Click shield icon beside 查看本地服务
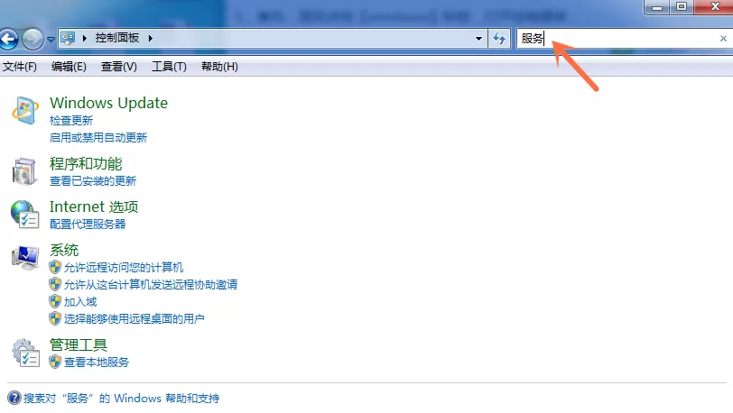 (x=55, y=363)
